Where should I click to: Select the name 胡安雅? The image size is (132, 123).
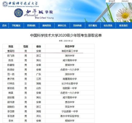[11, 97]
